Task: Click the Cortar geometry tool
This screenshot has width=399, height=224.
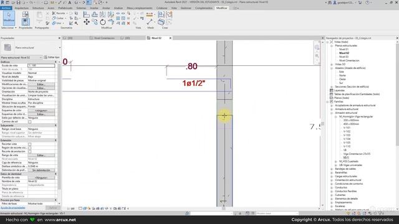Action: coord(58,18)
